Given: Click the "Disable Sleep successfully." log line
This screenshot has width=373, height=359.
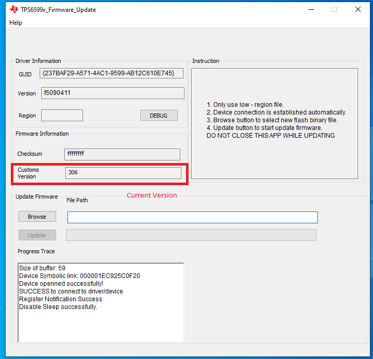Looking at the screenshot, I should (58, 307).
